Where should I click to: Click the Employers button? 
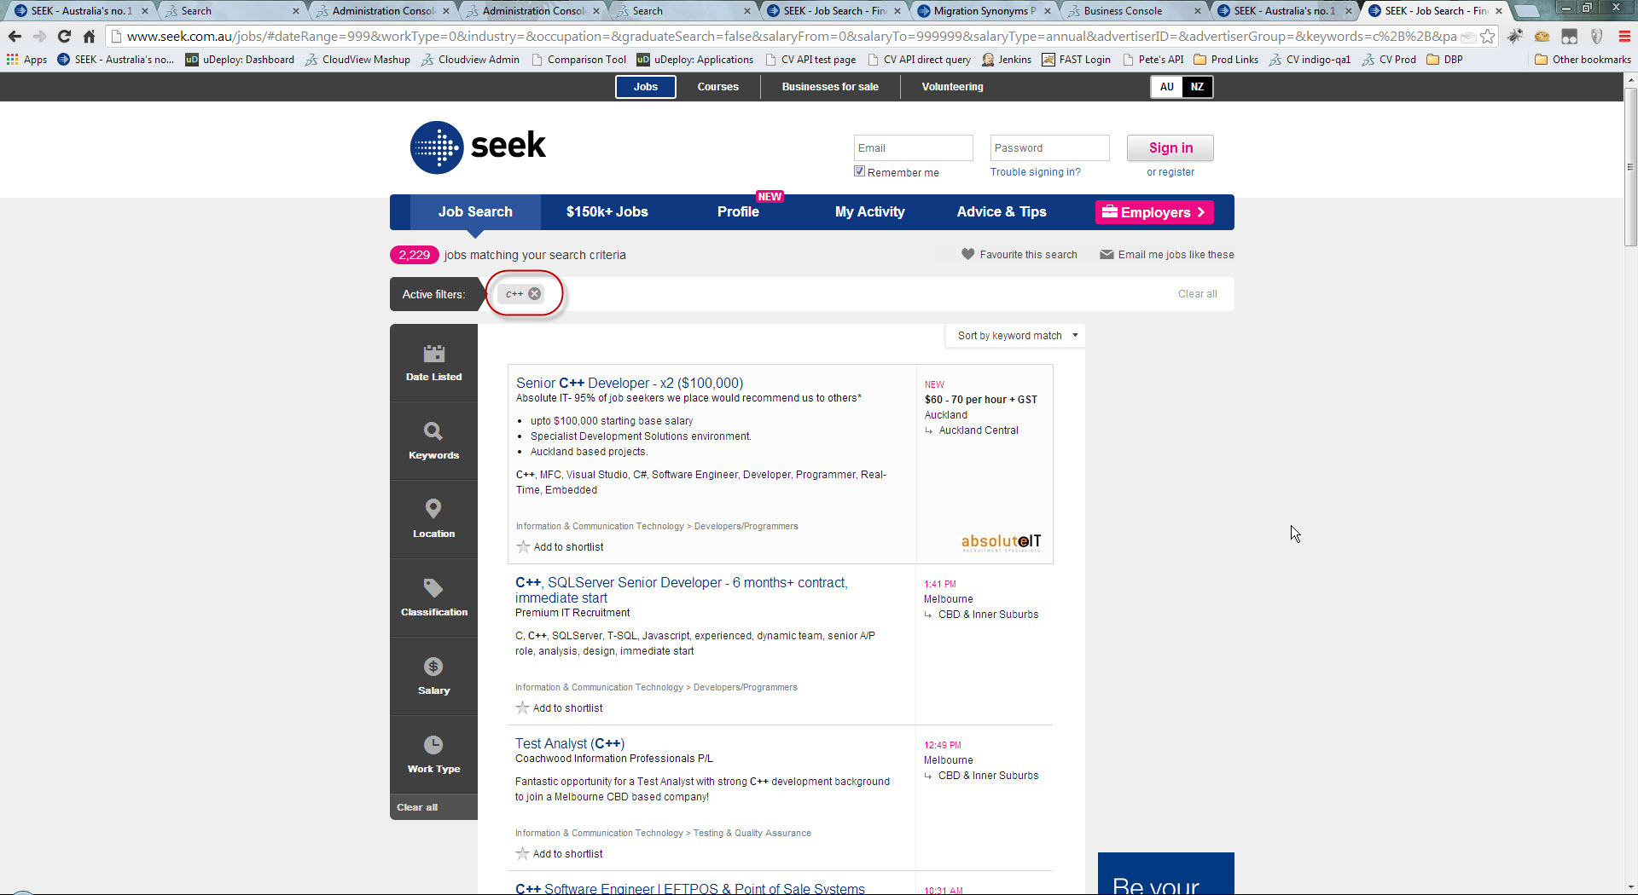[1153, 212]
